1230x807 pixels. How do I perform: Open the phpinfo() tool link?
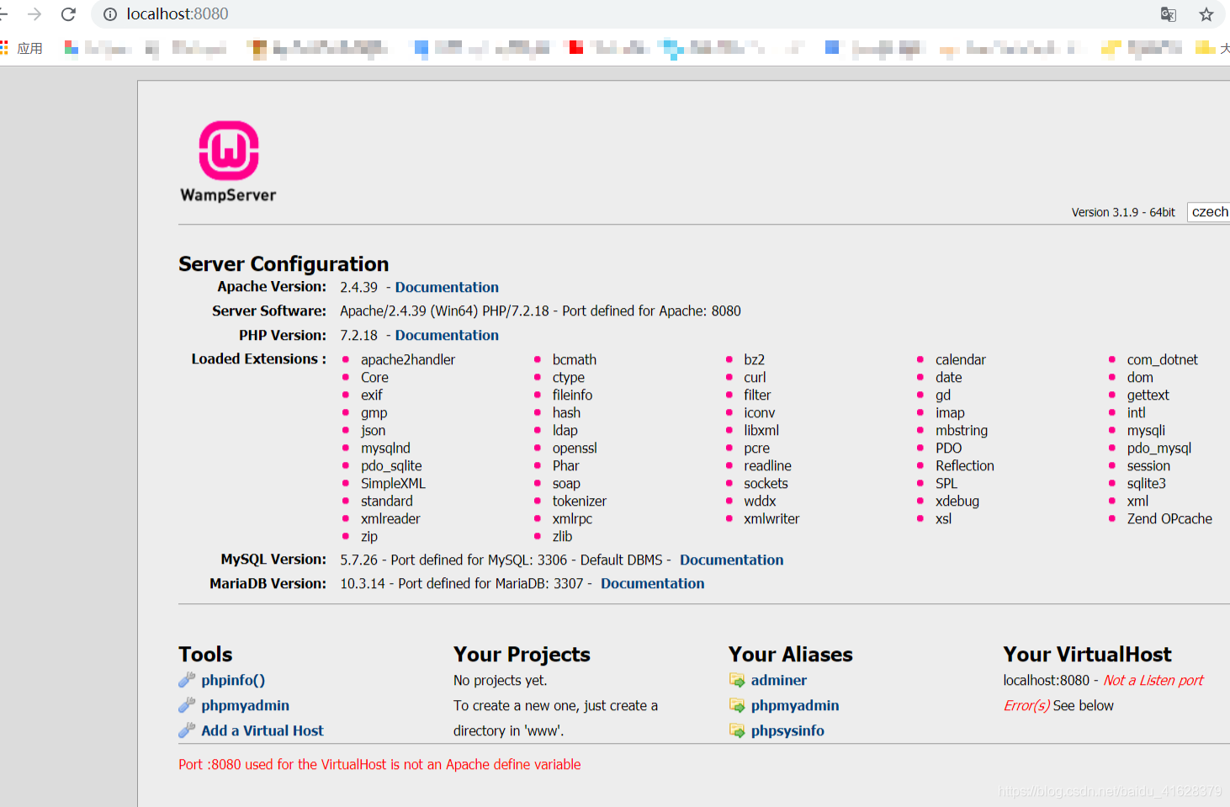point(233,680)
